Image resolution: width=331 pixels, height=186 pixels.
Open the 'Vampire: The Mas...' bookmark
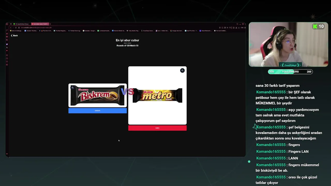coord(31,31)
